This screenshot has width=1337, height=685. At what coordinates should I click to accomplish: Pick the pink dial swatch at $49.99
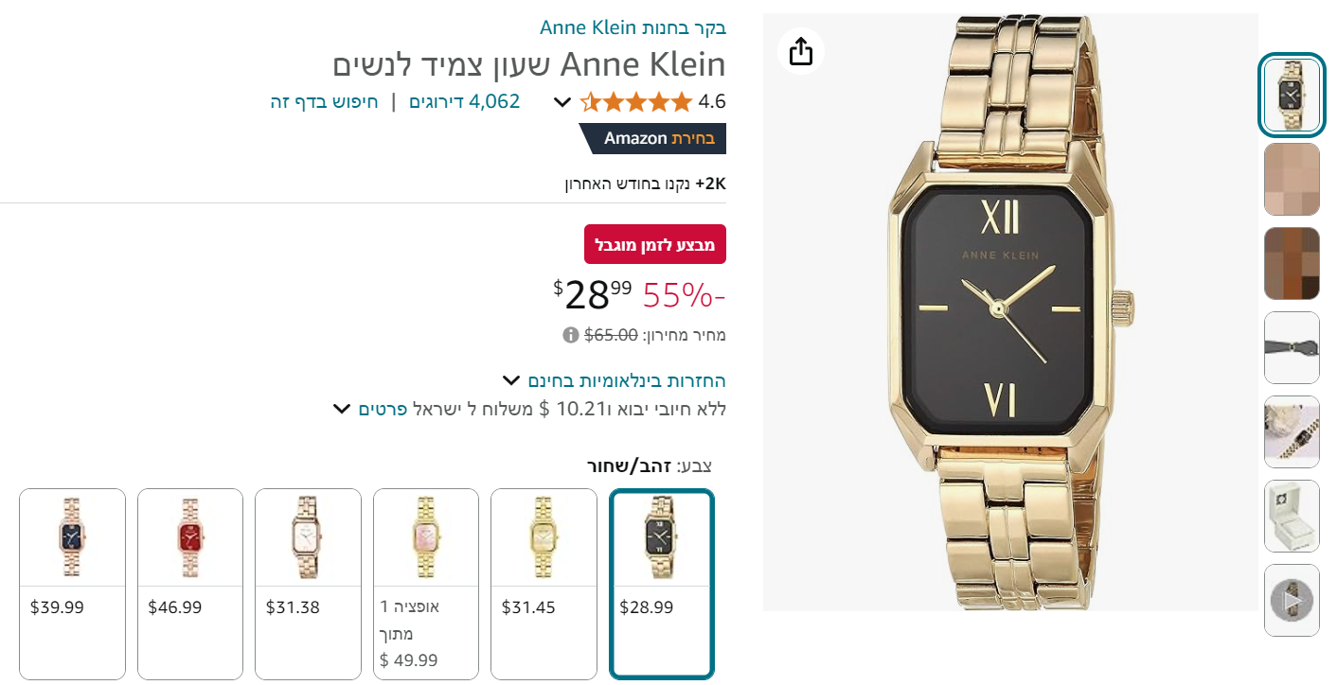pyautogui.click(x=426, y=583)
